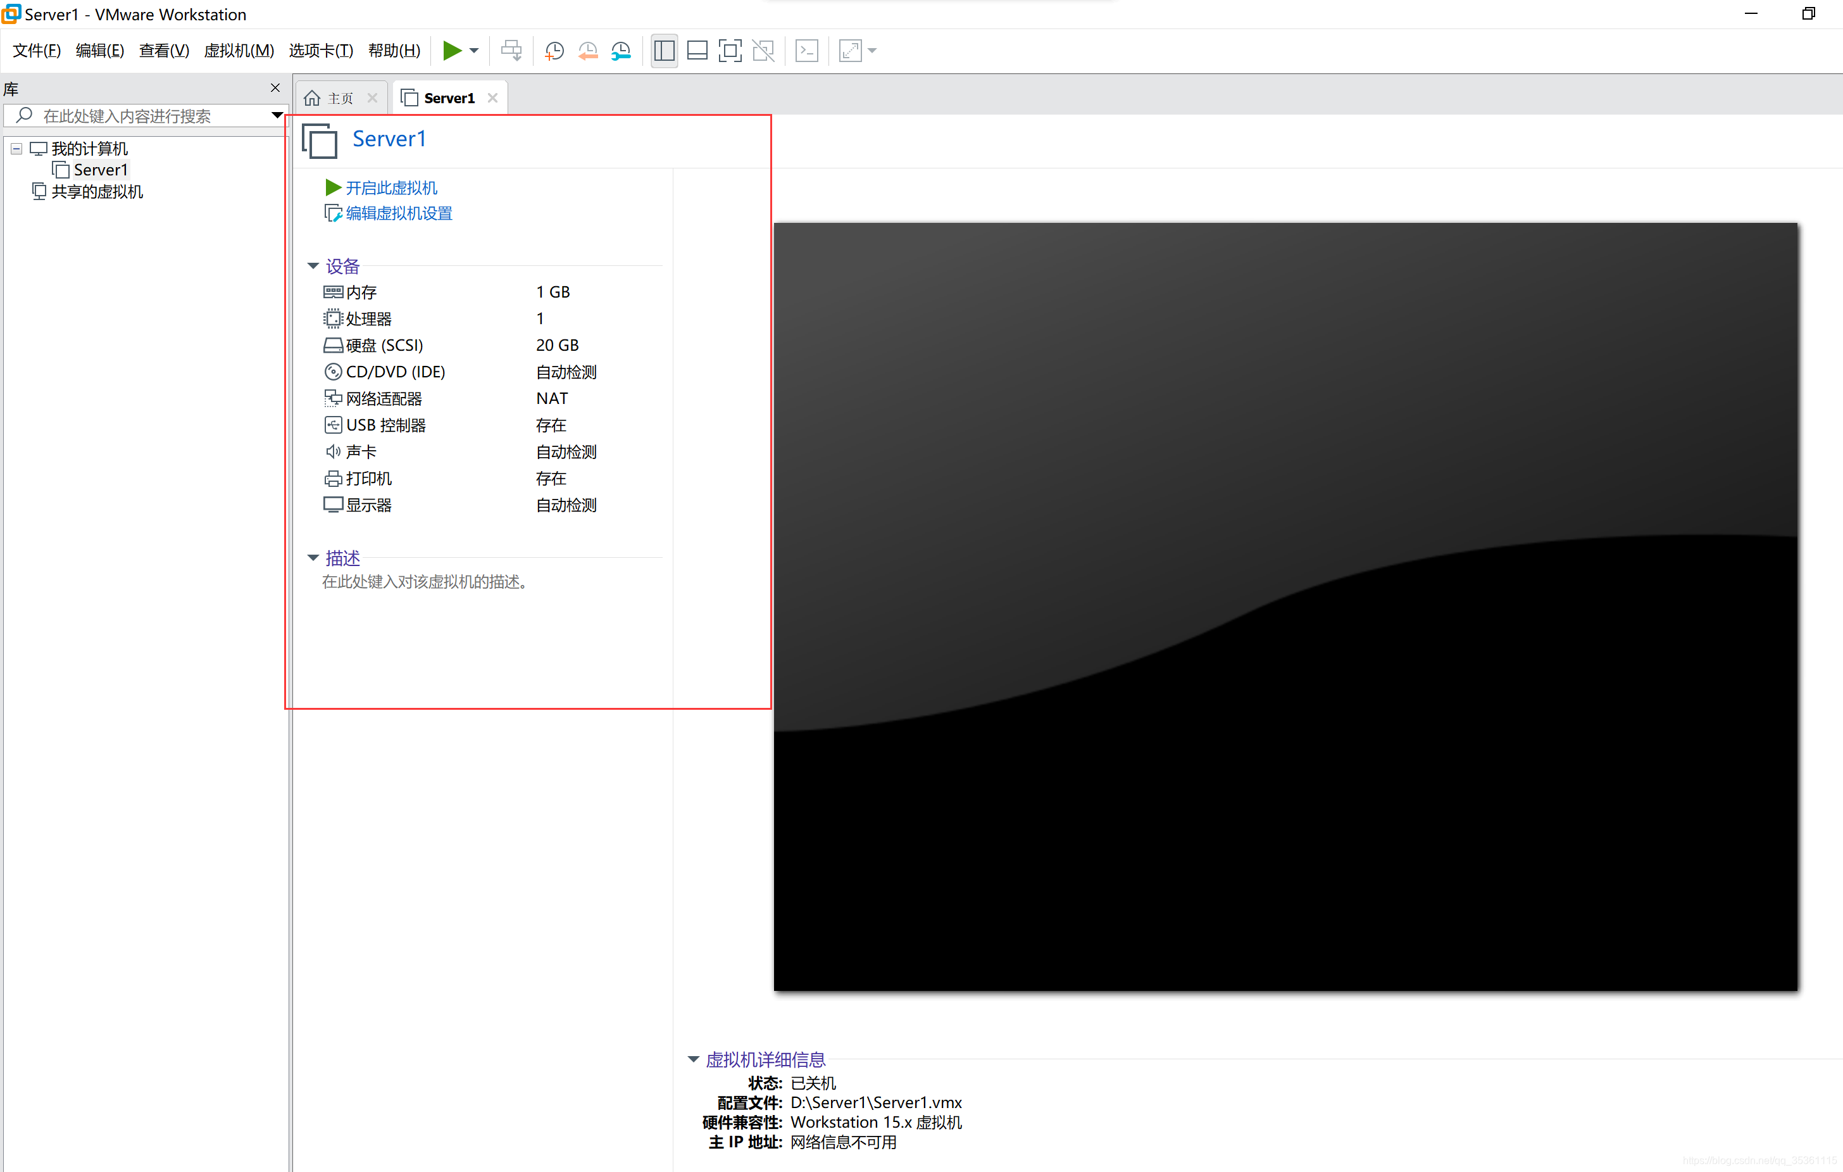Collapse the 设备 section
Image resolution: width=1843 pixels, height=1172 pixels.
[x=313, y=266]
